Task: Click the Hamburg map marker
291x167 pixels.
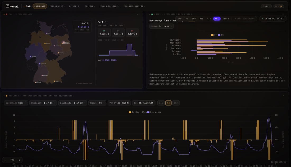Action: (x=46, y=33)
